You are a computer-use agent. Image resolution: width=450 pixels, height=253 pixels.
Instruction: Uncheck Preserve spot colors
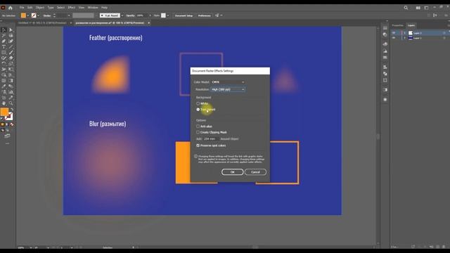point(198,145)
